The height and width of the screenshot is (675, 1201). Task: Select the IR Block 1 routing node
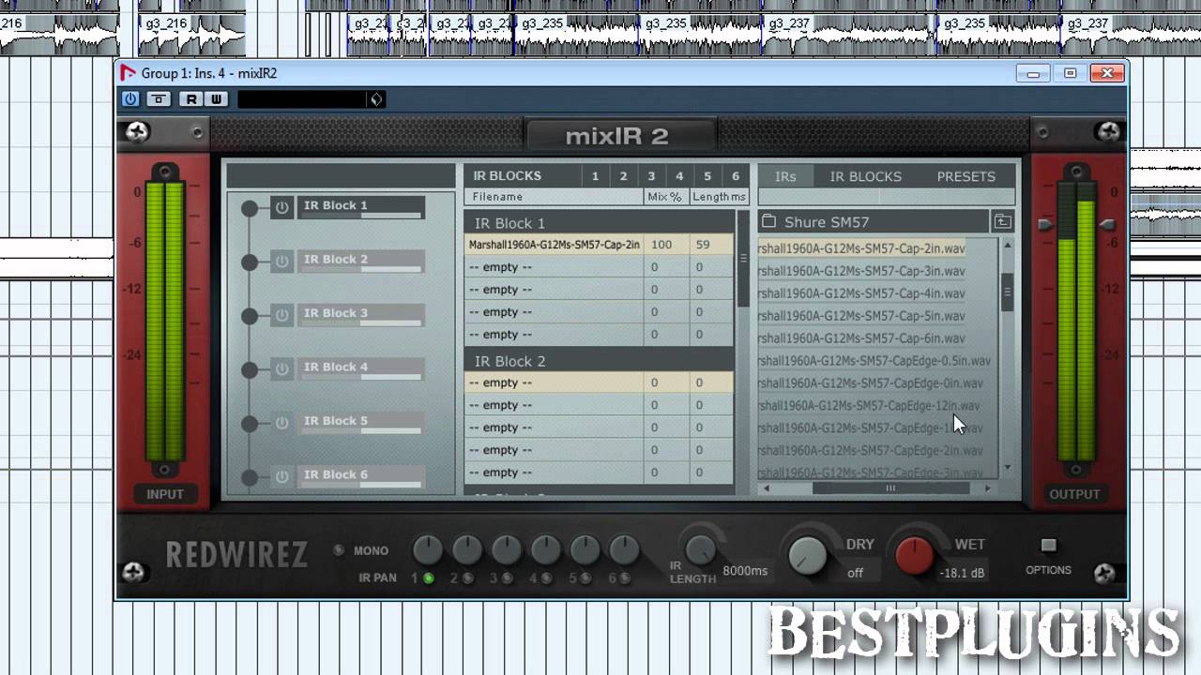click(250, 208)
